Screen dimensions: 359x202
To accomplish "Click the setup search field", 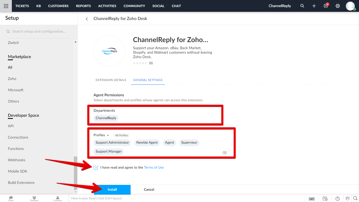I will [x=39, y=32].
